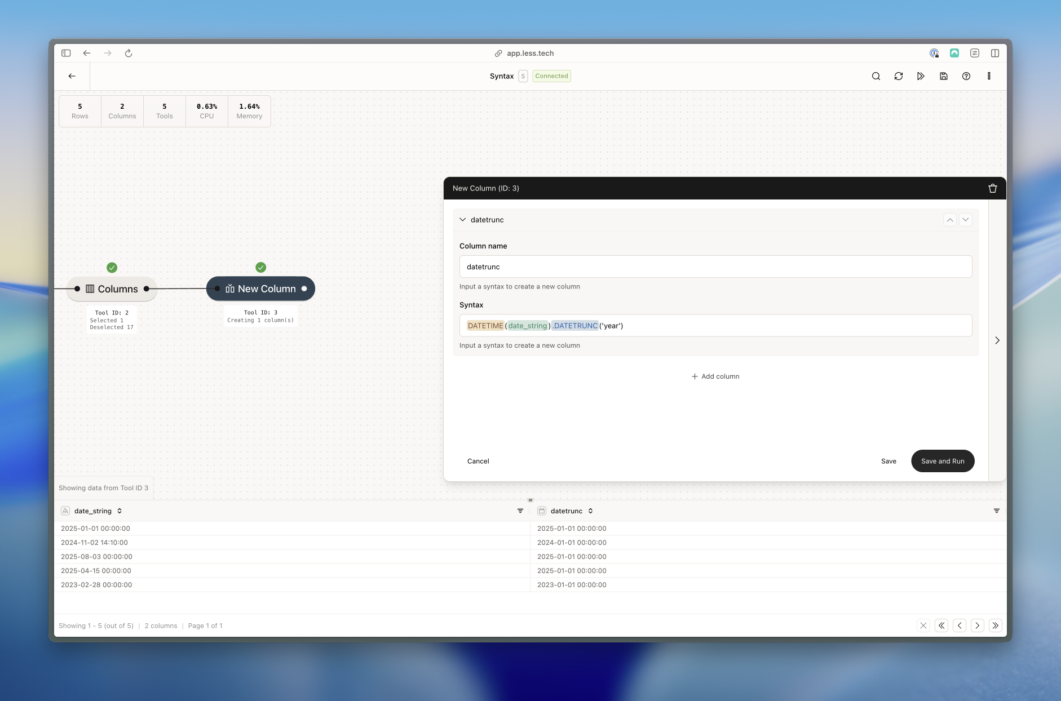Screen dimensions: 1061x701
Task: Open filter for date_string column
Action: pyautogui.click(x=520, y=511)
